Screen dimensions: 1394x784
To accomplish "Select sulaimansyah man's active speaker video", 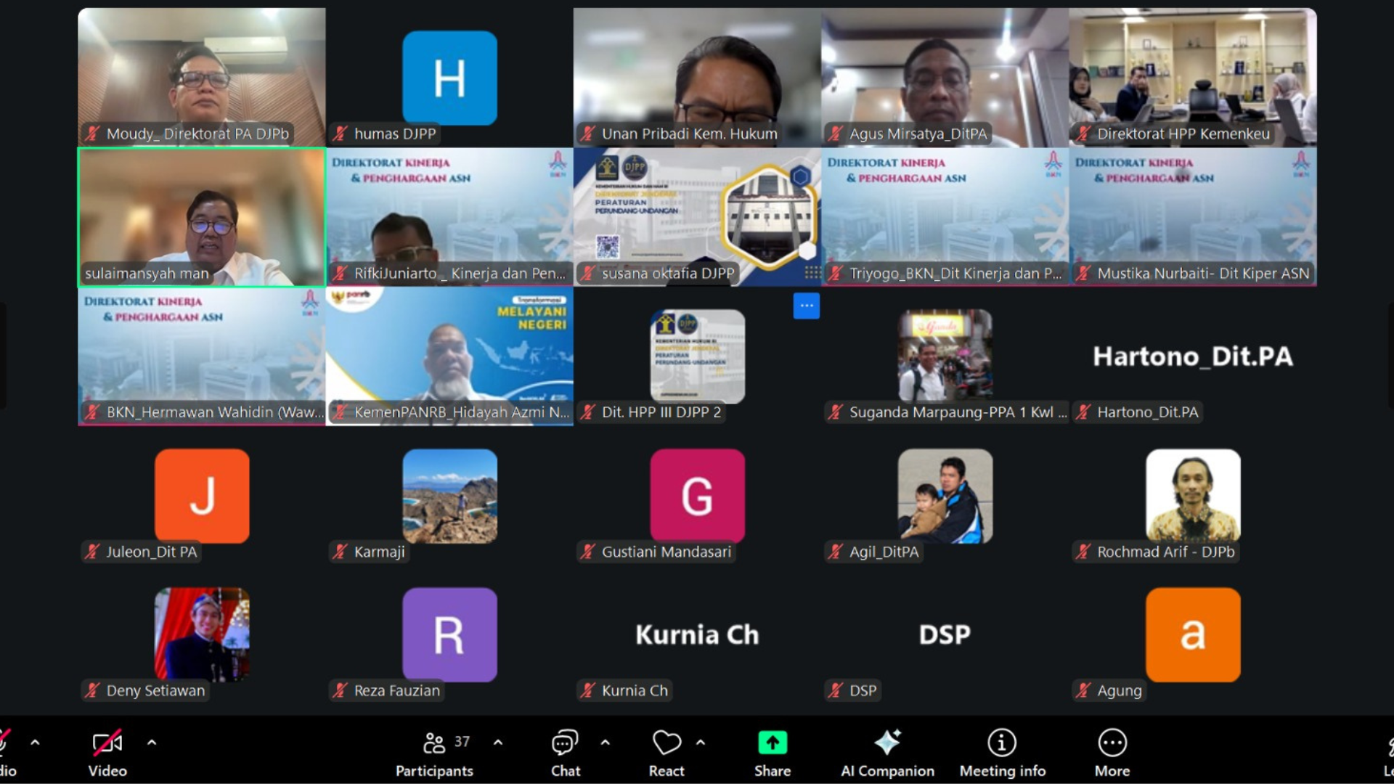I will (202, 217).
